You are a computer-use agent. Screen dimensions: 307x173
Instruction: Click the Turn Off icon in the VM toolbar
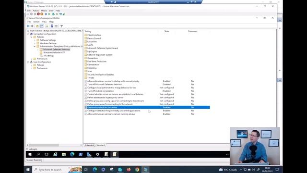pyautogui.click(x=35, y=14)
